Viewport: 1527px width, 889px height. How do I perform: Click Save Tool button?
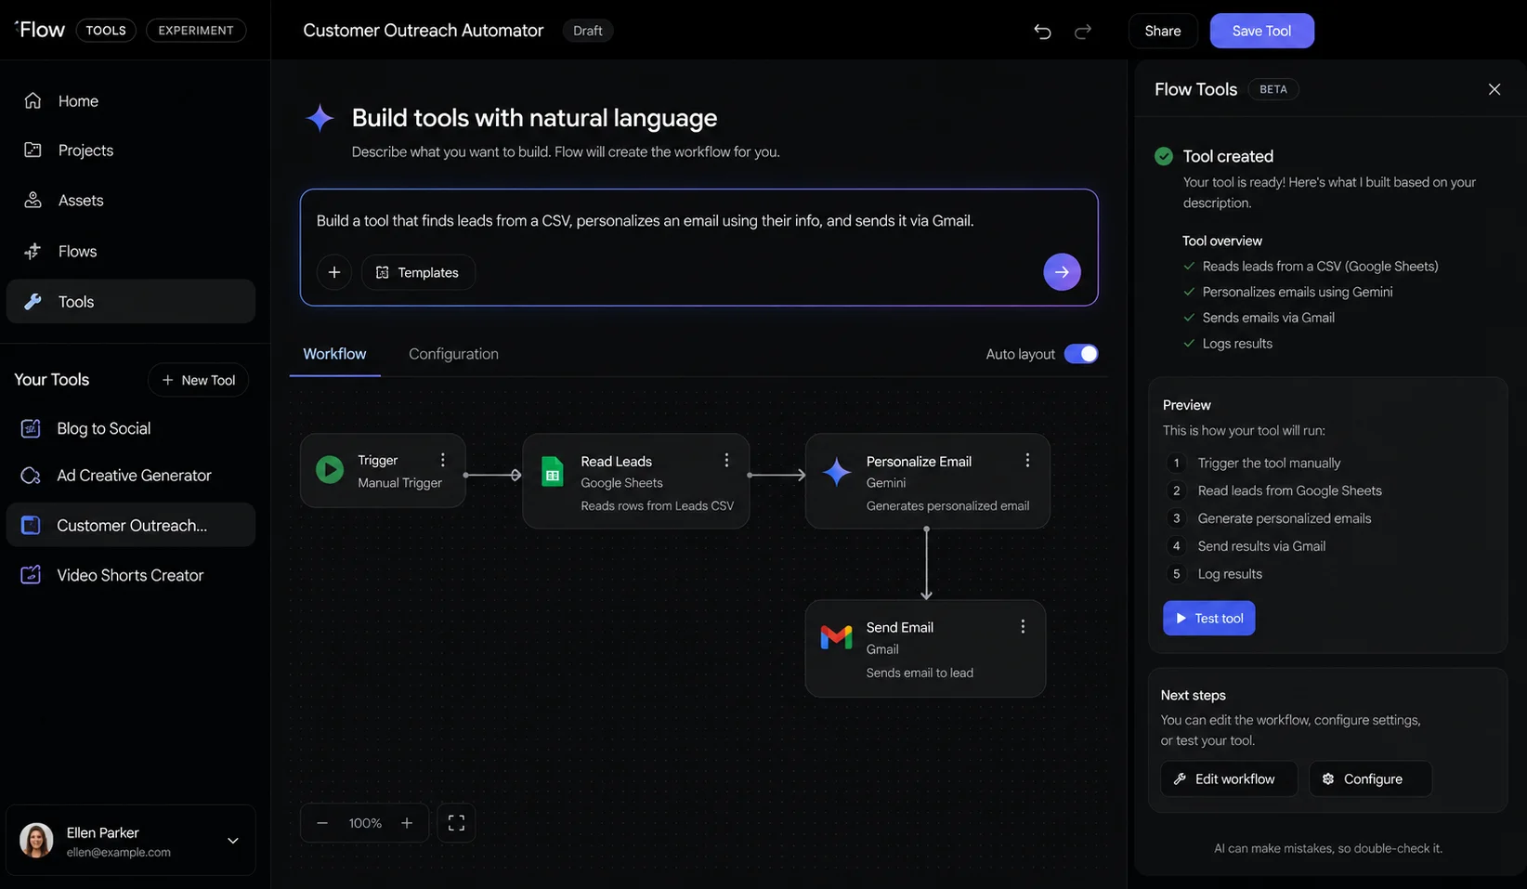tap(1261, 31)
